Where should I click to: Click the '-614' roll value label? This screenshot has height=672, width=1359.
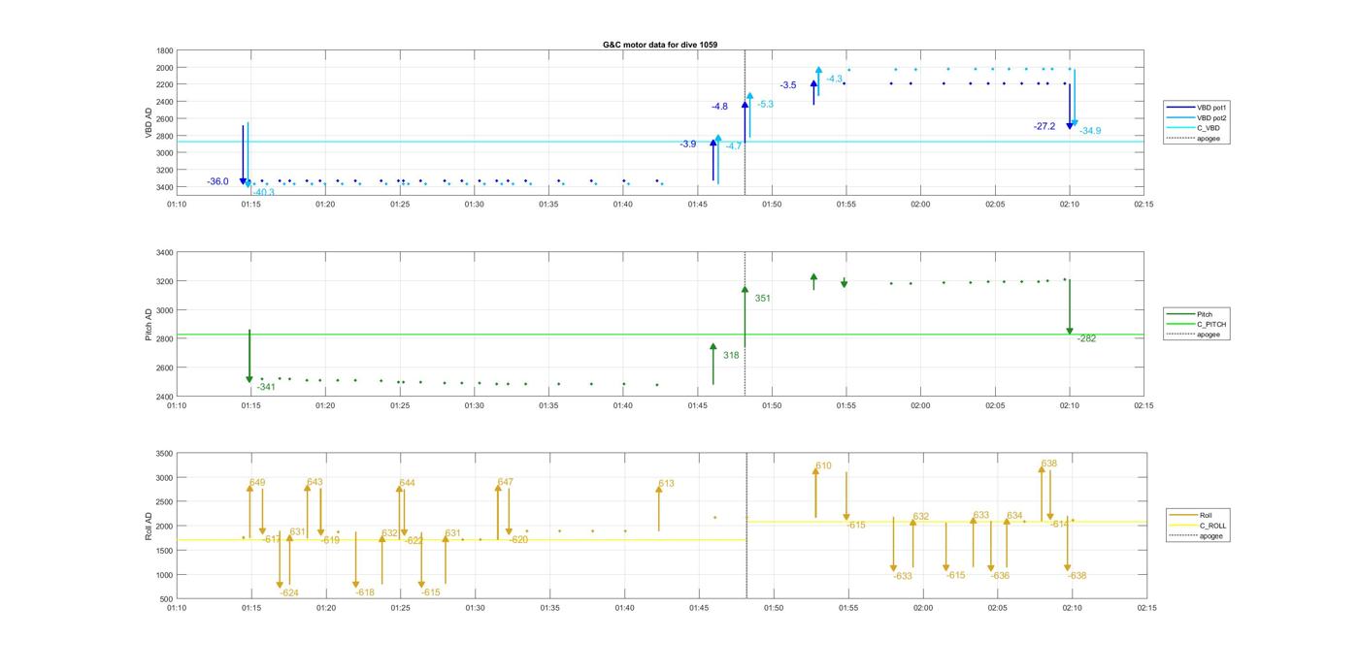[1059, 525]
